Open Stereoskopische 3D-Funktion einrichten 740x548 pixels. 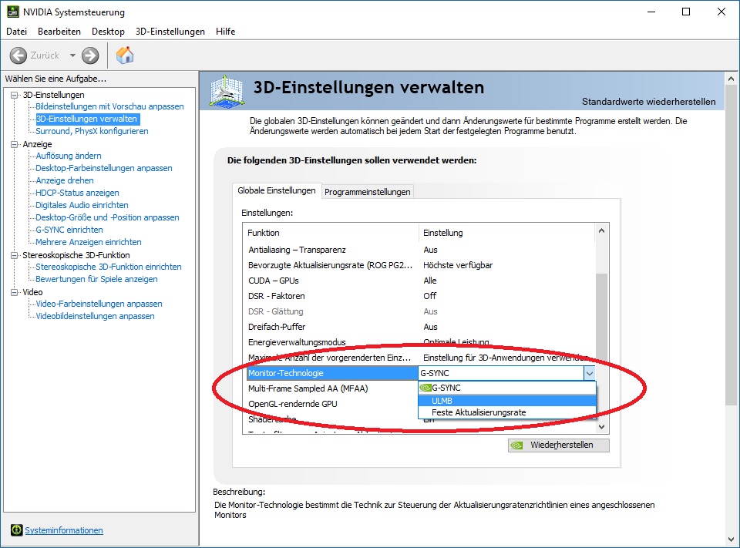point(109,266)
